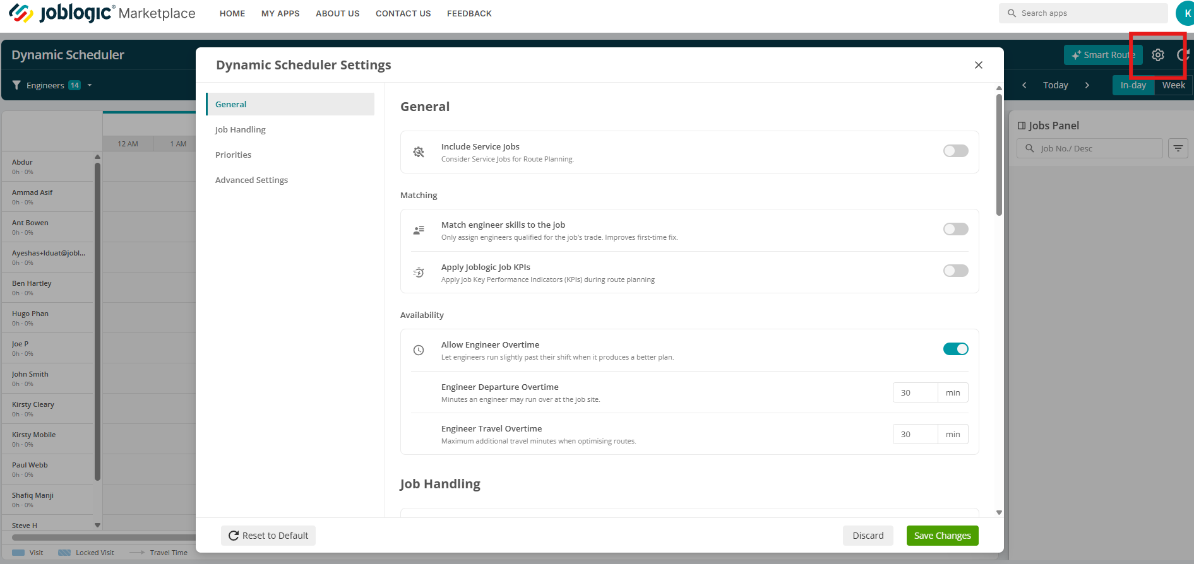Click the Smart Route button
The width and height of the screenshot is (1194, 564).
[1103, 55]
